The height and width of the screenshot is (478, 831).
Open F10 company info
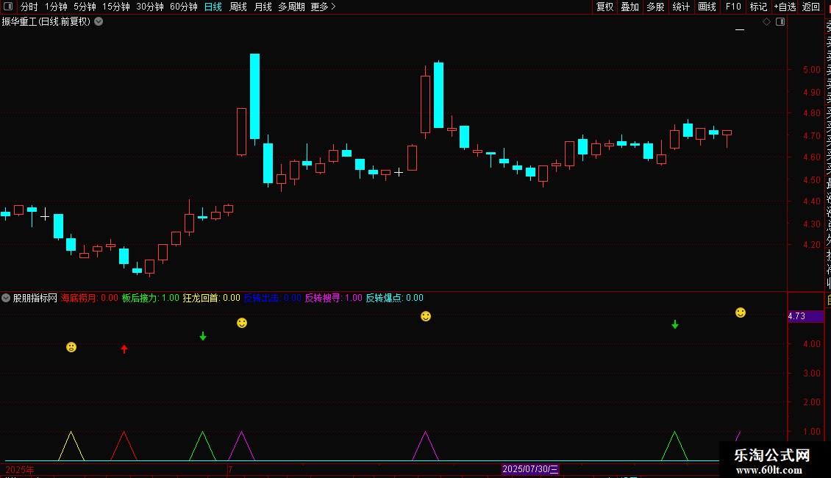(733, 7)
